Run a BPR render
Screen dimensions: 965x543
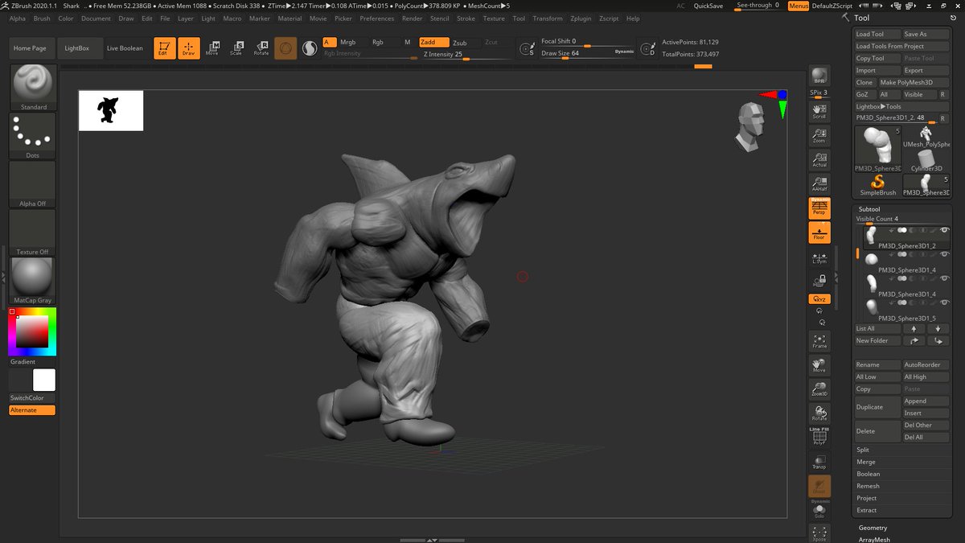pyautogui.click(x=819, y=76)
